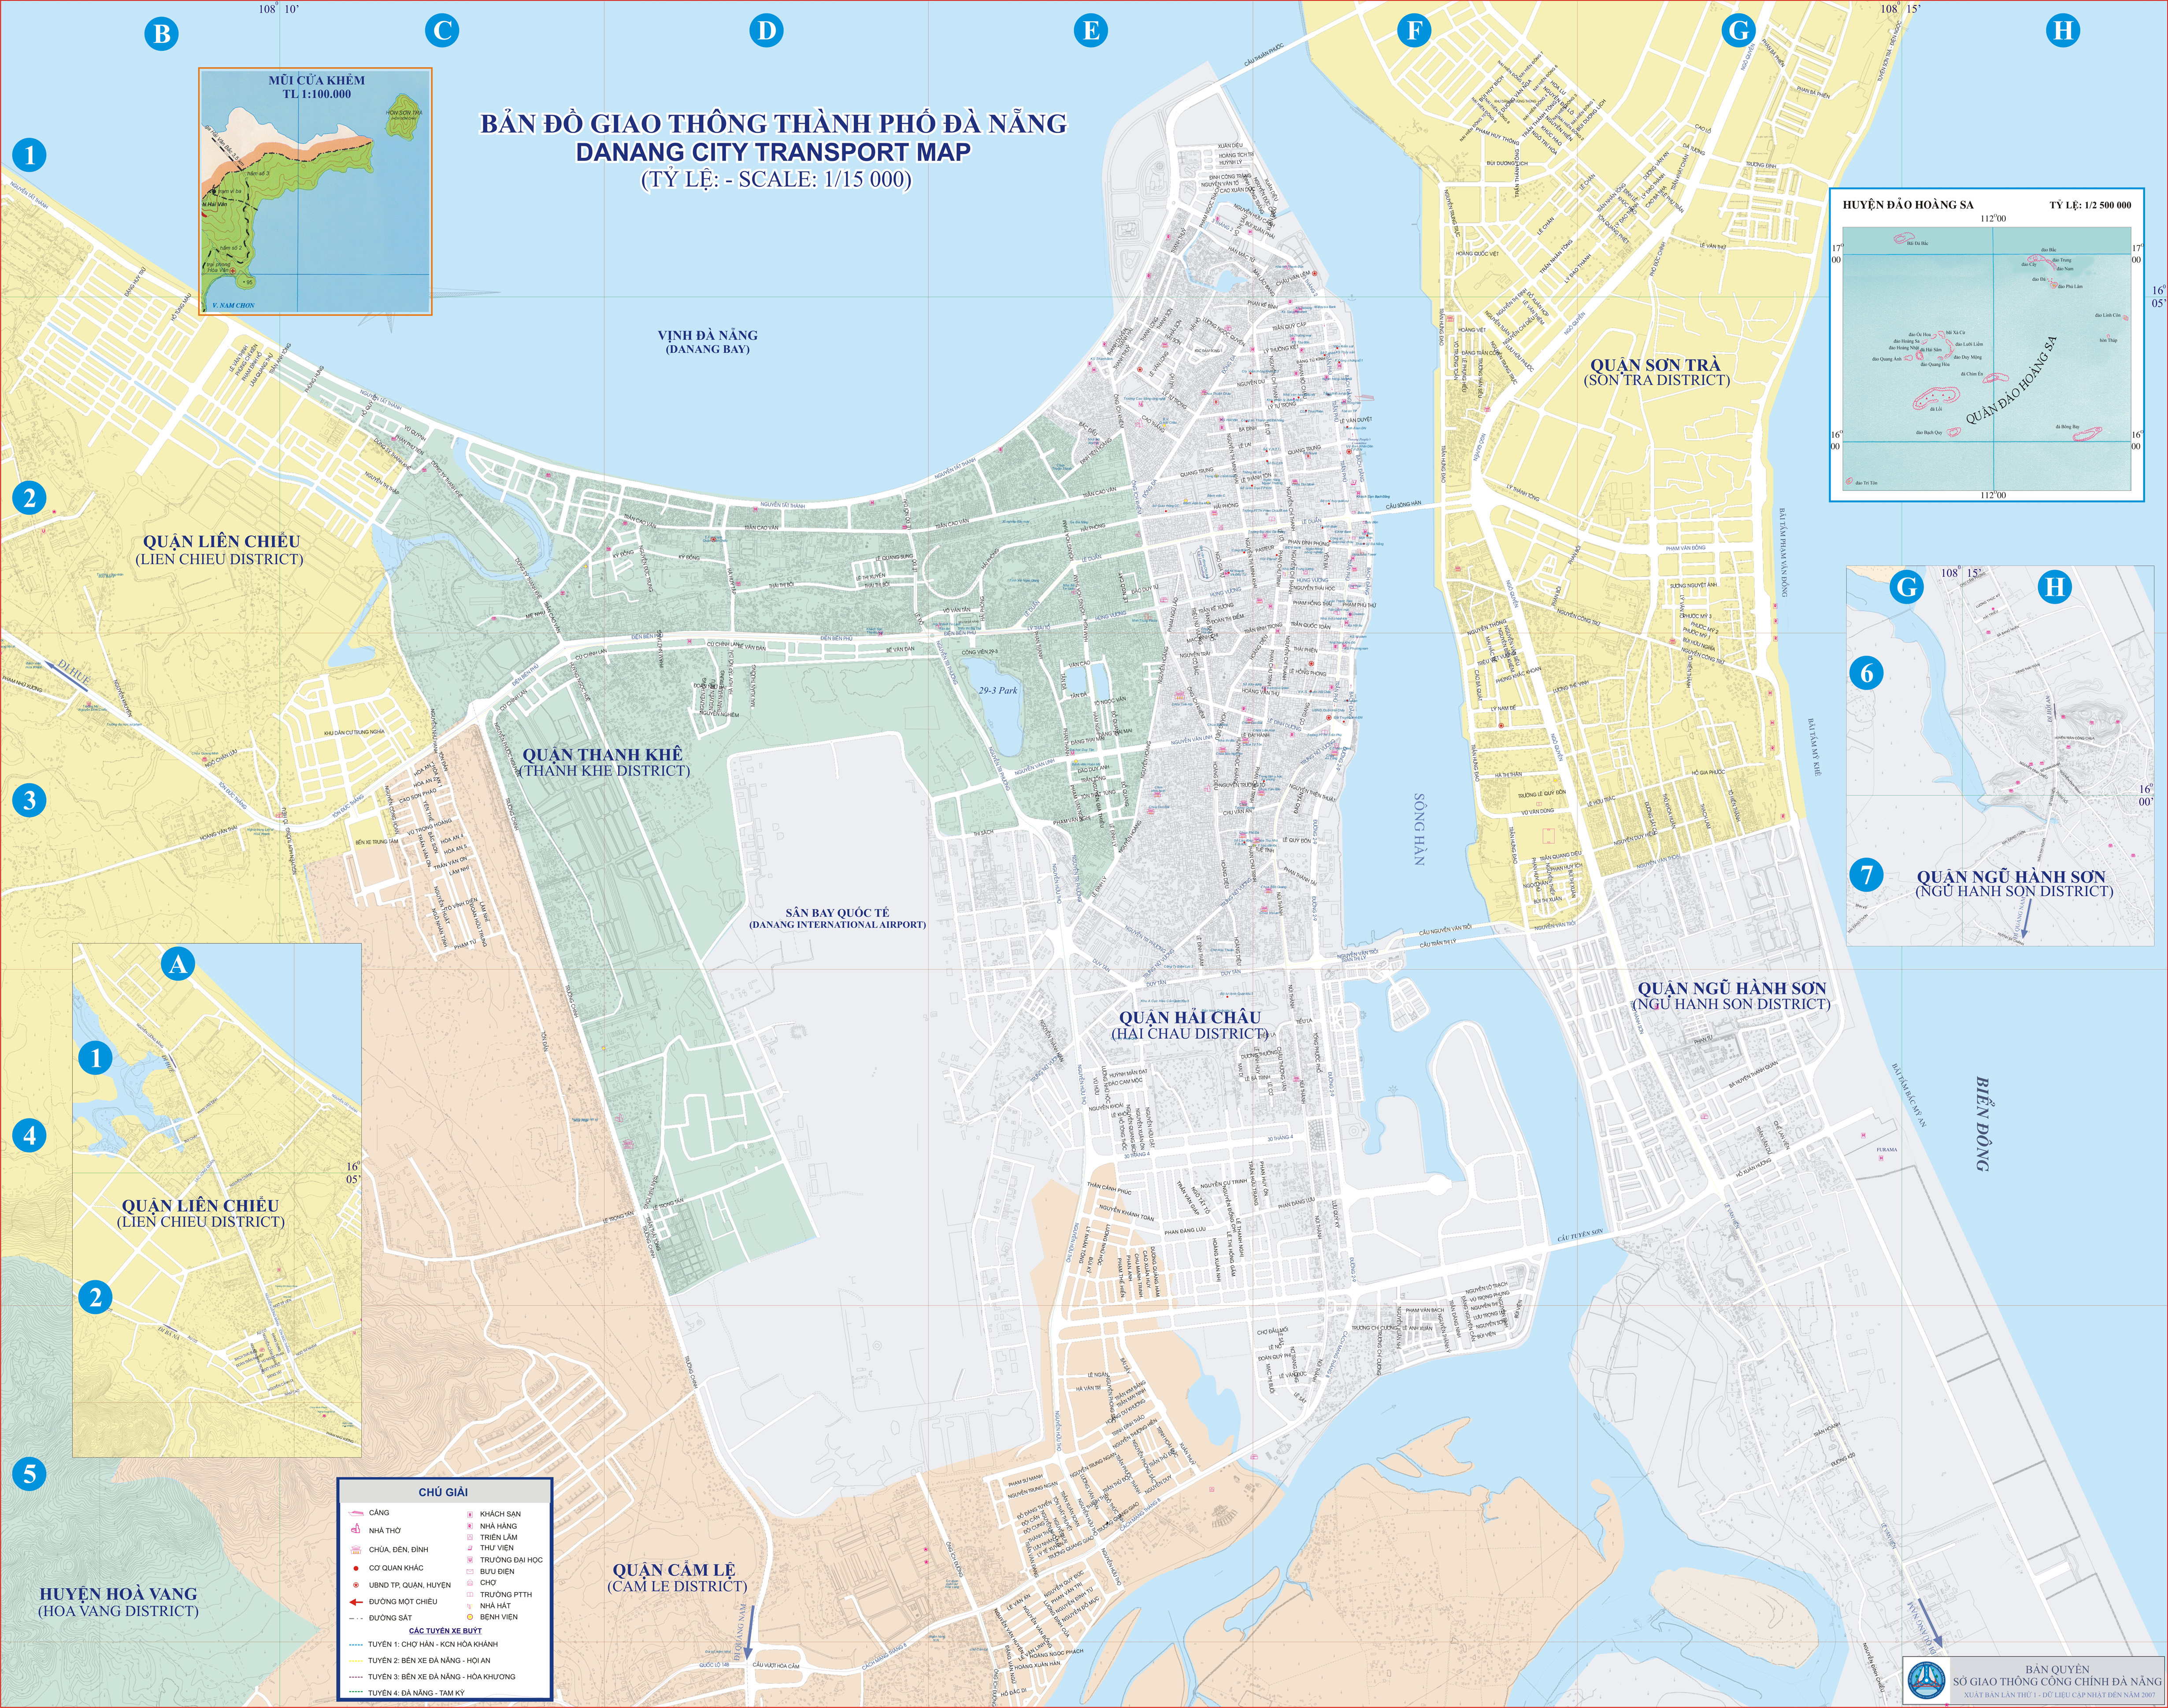
Task: Click the red one-way arrow legend icon
Action: 356,1602
